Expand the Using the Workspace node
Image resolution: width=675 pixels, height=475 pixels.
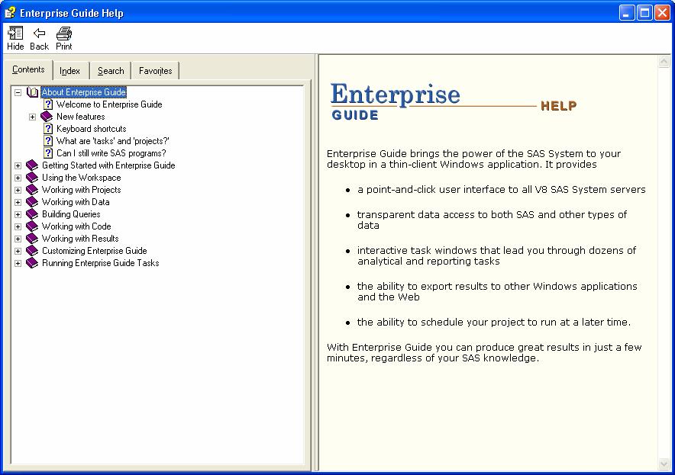18,178
